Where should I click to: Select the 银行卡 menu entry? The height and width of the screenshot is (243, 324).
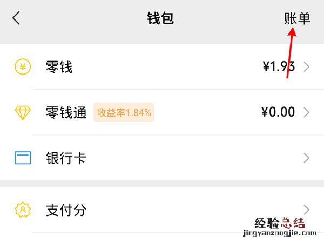66,158
